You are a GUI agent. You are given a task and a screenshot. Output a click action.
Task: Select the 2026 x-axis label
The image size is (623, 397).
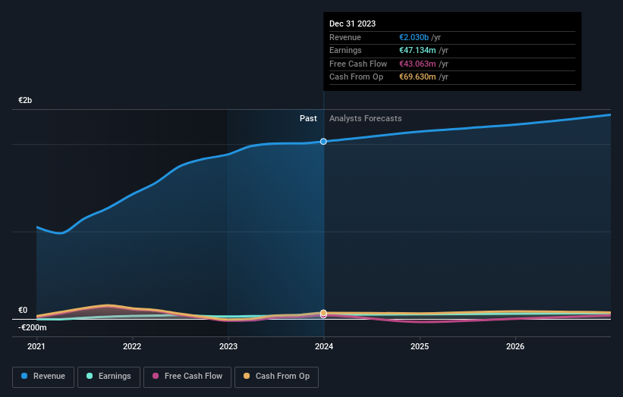[x=515, y=346]
